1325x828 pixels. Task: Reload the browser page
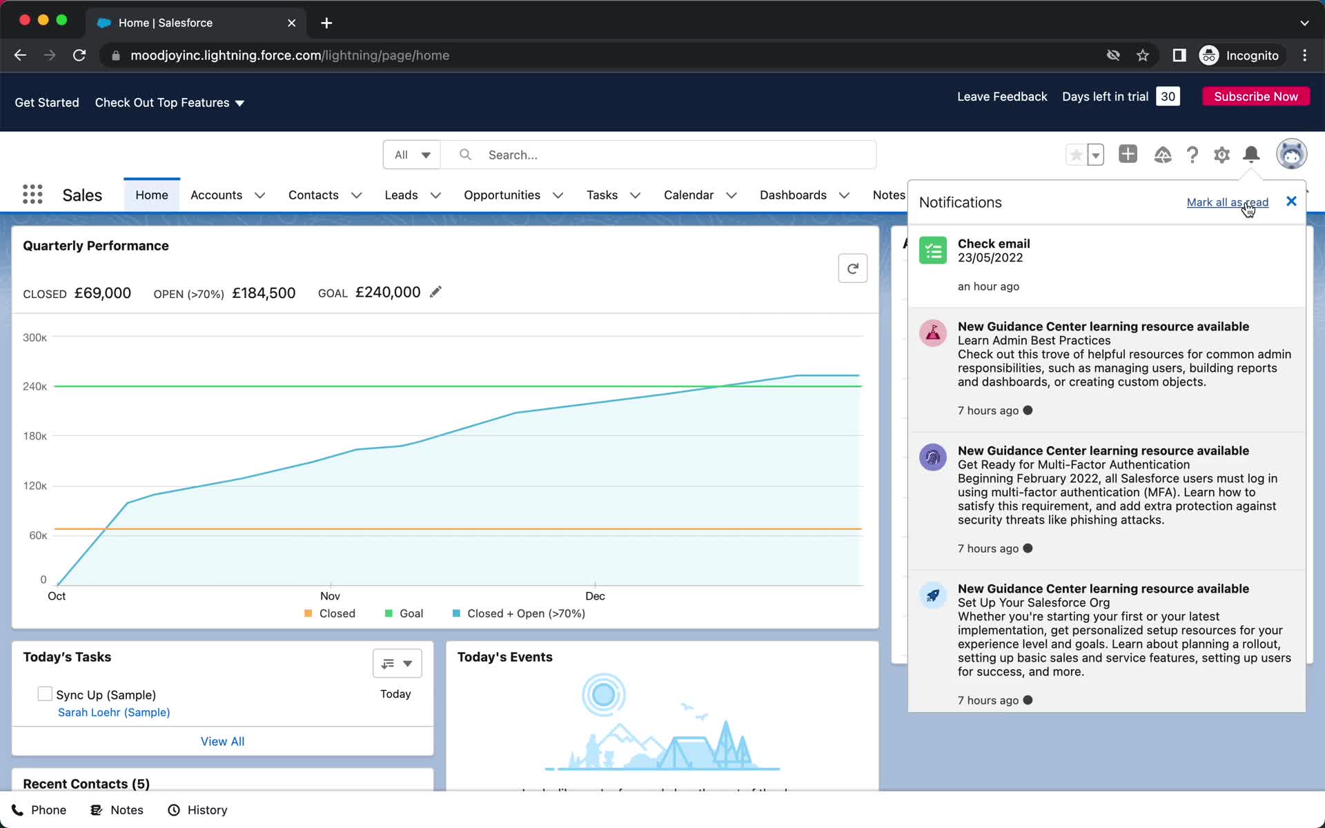(x=79, y=55)
